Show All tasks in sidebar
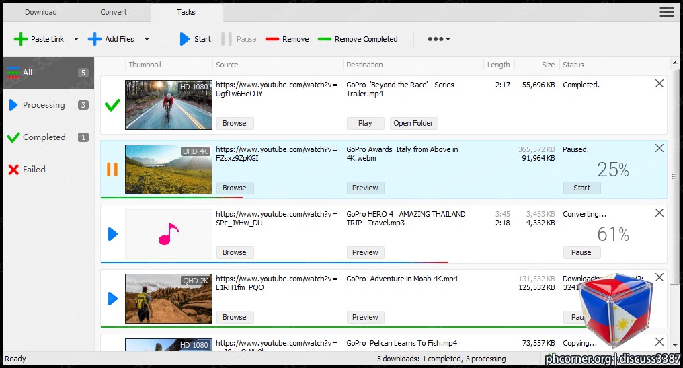This screenshot has width=683, height=368. click(x=48, y=73)
